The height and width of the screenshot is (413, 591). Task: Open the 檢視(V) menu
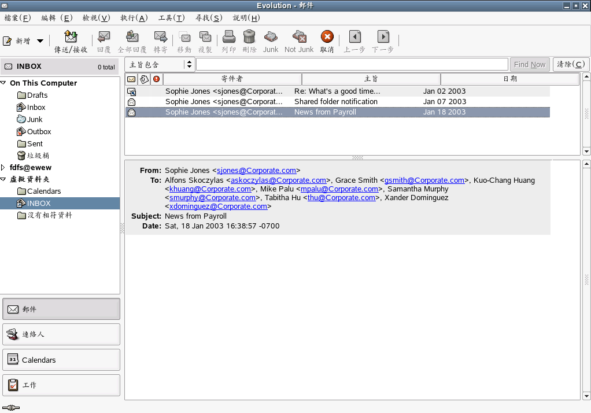point(96,18)
